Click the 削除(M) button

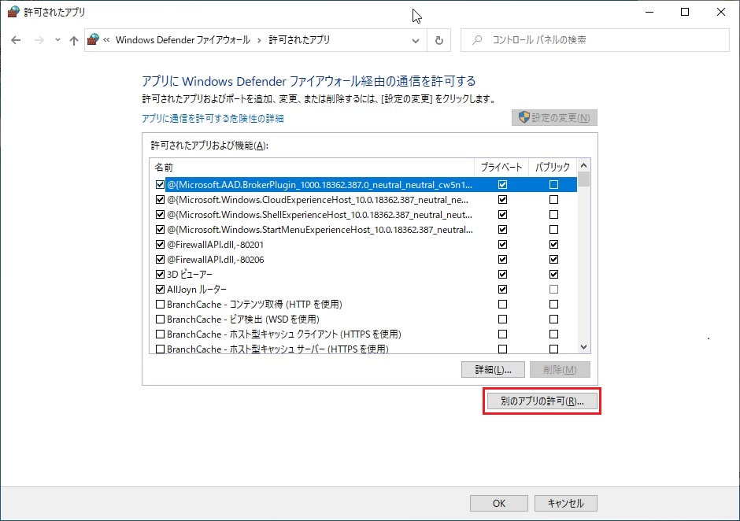560,370
